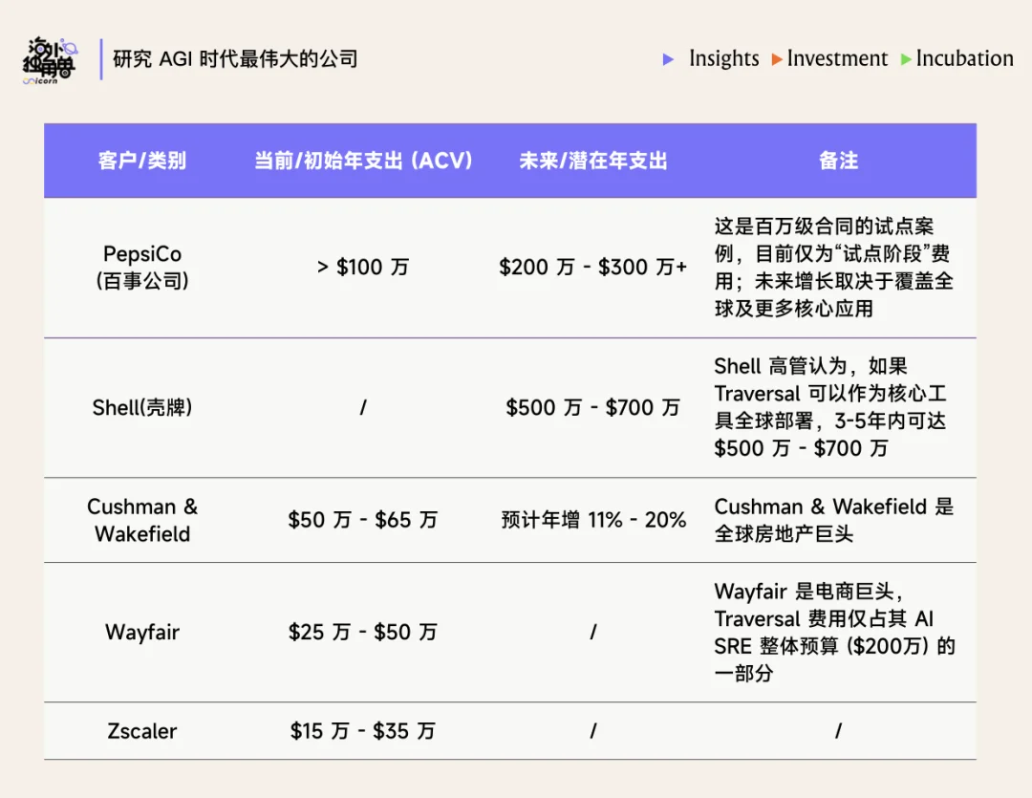Click the logo's circular orbit graphic
Image resolution: width=1032 pixels, height=798 pixels.
pos(70,48)
